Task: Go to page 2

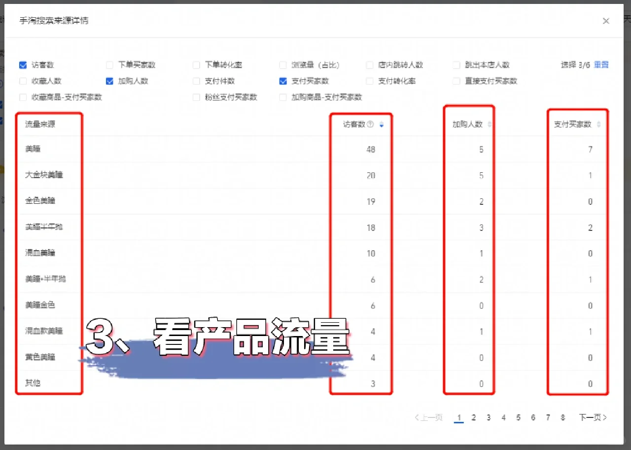Action: point(474,417)
